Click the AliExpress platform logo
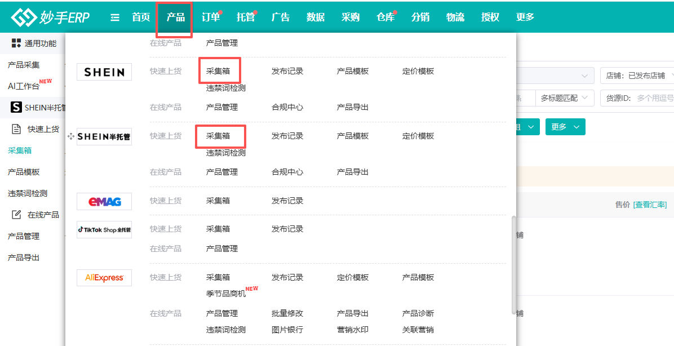 pos(104,278)
